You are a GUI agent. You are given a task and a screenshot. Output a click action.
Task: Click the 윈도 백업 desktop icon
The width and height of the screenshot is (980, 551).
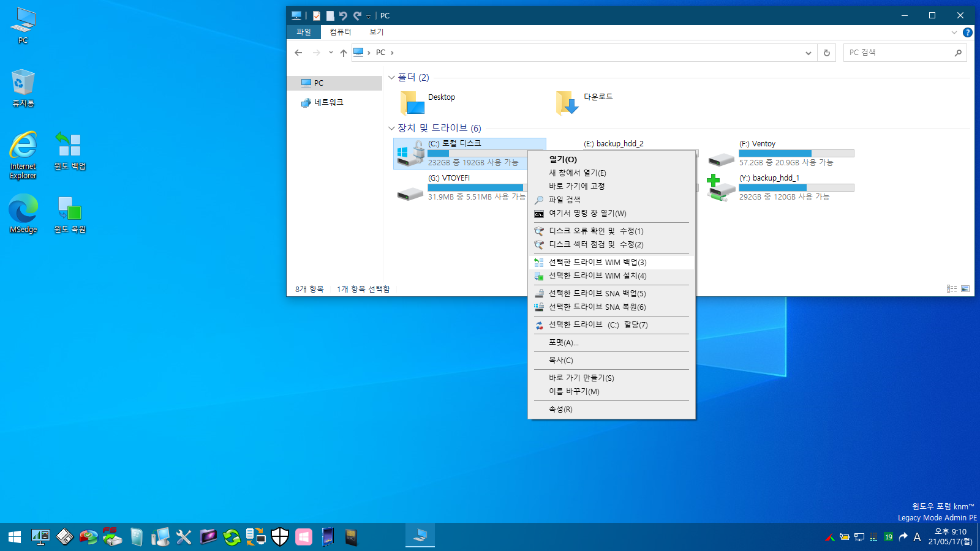[x=70, y=151]
